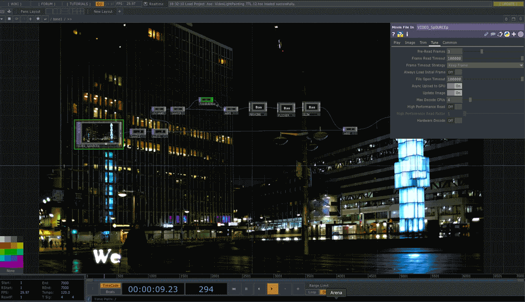Click the operator name field VIDEO_SpOURCEp
The width and height of the screenshot is (525, 302).
(x=470, y=27)
